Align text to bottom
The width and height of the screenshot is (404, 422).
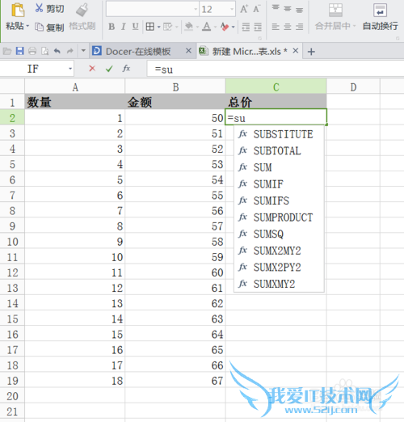point(299,10)
